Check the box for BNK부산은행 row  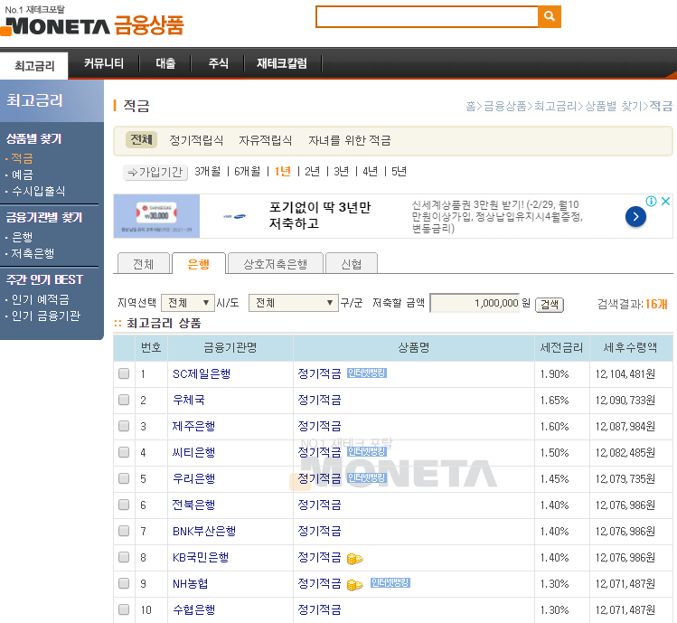click(124, 531)
